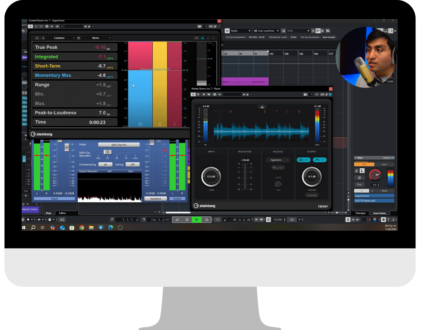The width and height of the screenshot is (421, 330).
Task: Open the SuperVision QC quick controls button
Action: click(211, 27)
